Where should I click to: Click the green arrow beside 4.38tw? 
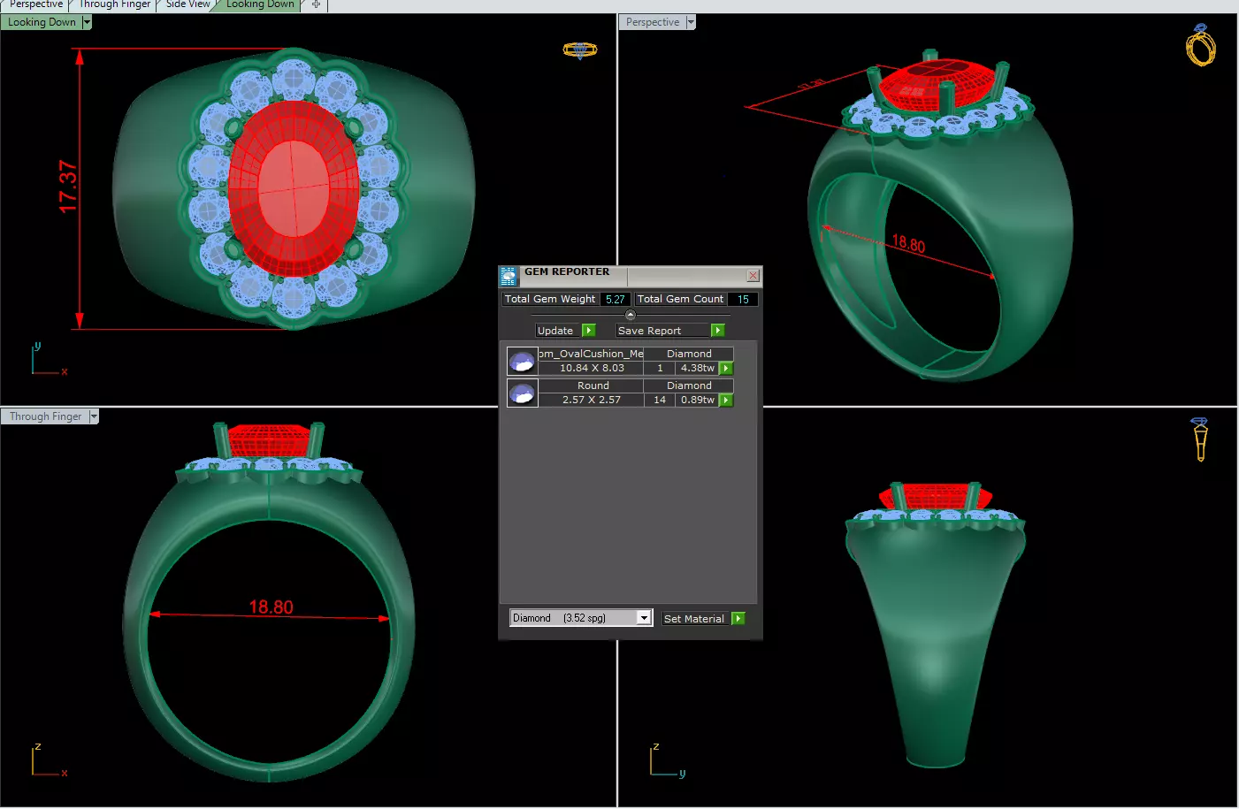(726, 369)
